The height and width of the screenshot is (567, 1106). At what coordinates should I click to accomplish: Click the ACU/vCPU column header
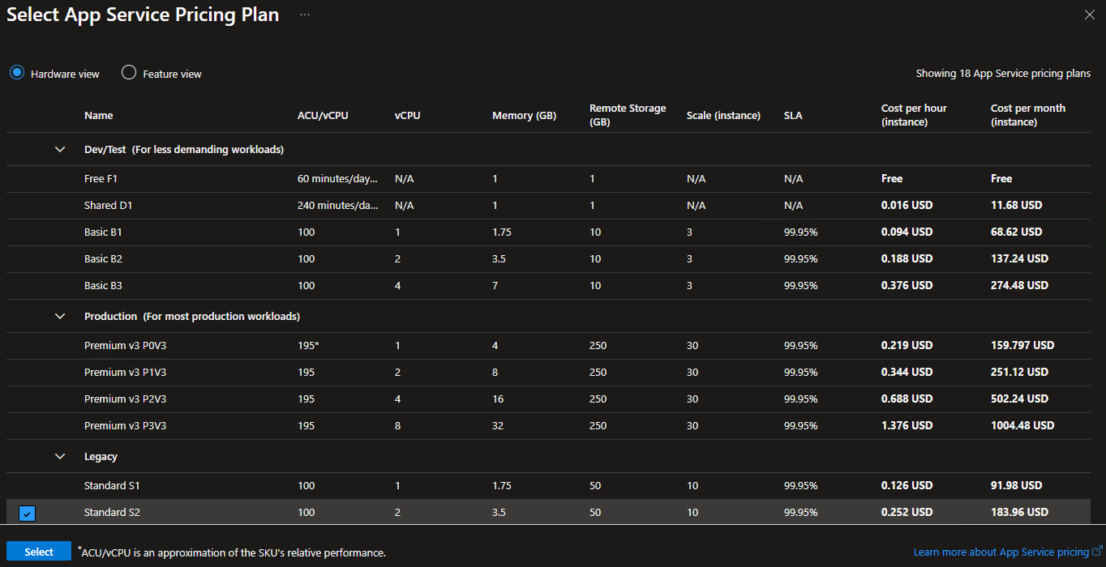coord(323,116)
